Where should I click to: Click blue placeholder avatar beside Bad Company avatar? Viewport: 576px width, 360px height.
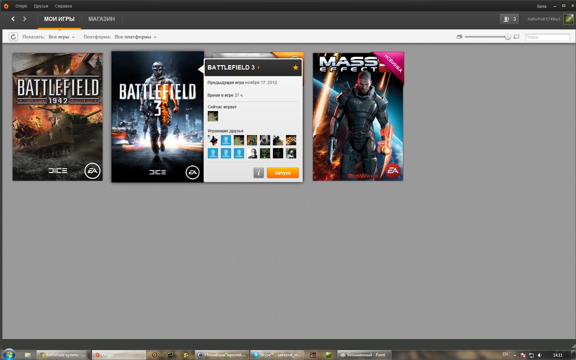tap(226, 140)
